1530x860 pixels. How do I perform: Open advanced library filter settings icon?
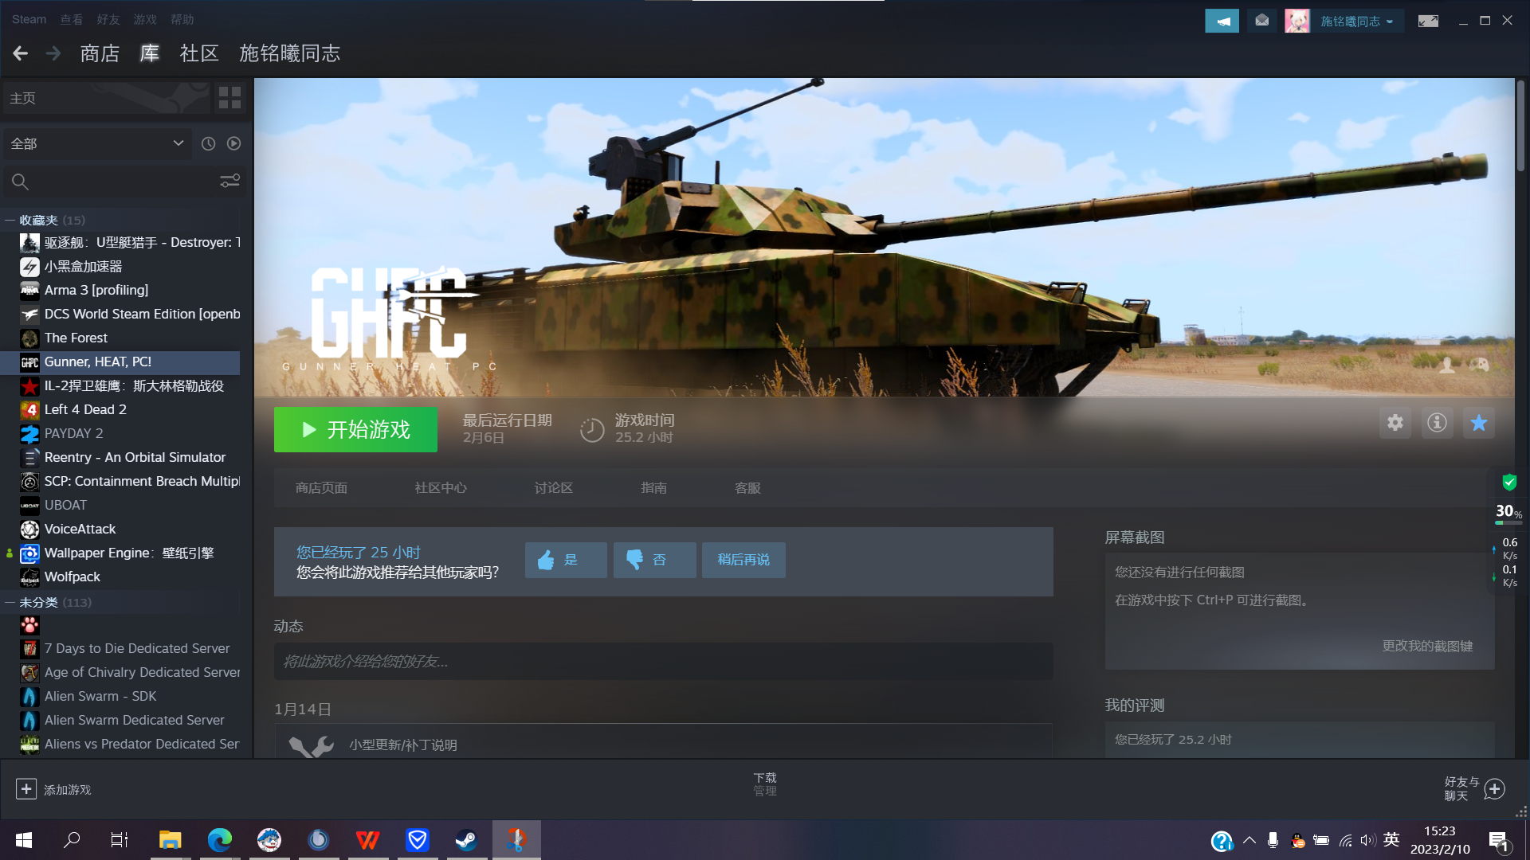229,182
